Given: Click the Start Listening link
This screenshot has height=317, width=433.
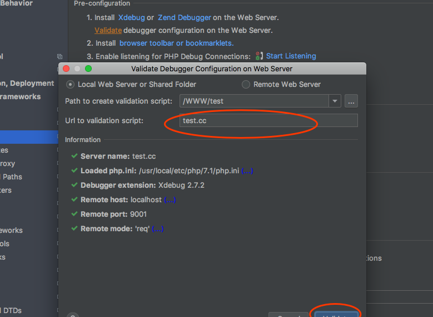Looking at the screenshot, I should coord(291,56).
